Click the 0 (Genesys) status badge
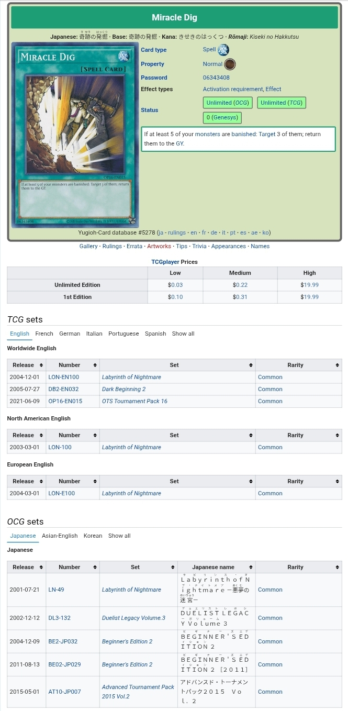This screenshot has height=711, width=348. (x=222, y=117)
